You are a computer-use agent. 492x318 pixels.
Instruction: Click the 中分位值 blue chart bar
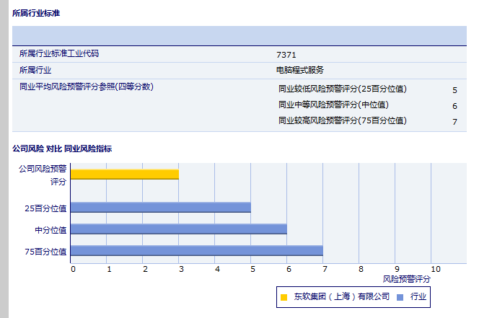pos(178,229)
